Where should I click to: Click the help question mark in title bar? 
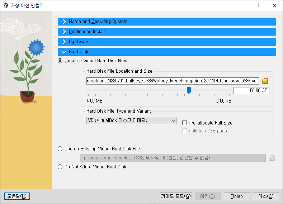pos(258,5)
